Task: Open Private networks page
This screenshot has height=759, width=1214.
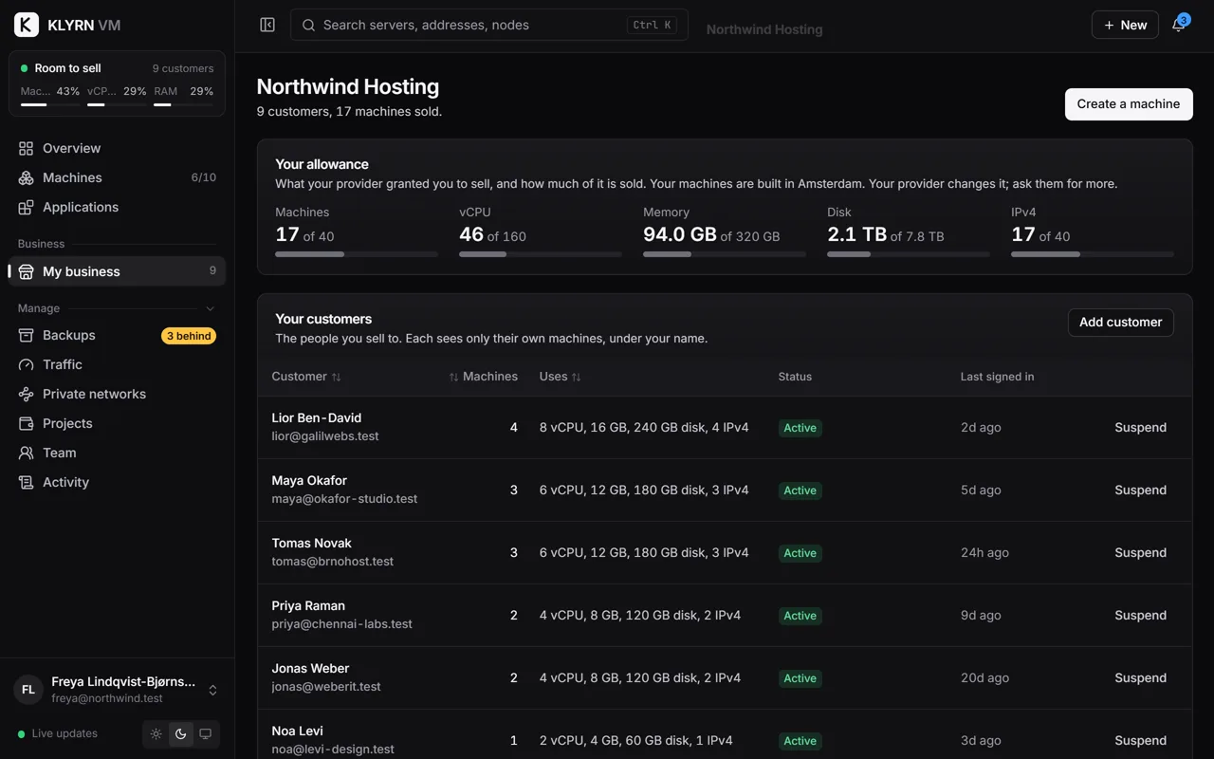Action: (117, 394)
